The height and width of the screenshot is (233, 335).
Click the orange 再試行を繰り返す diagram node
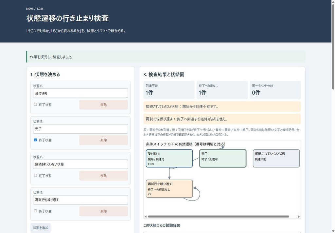169,189
